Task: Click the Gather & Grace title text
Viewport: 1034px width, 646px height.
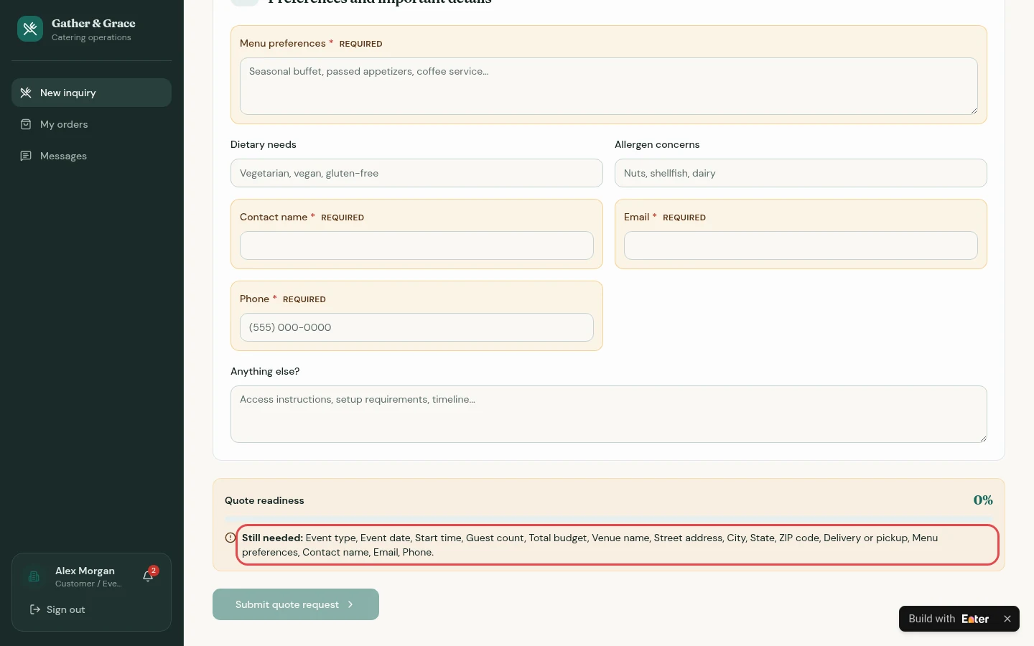Action: (93, 23)
